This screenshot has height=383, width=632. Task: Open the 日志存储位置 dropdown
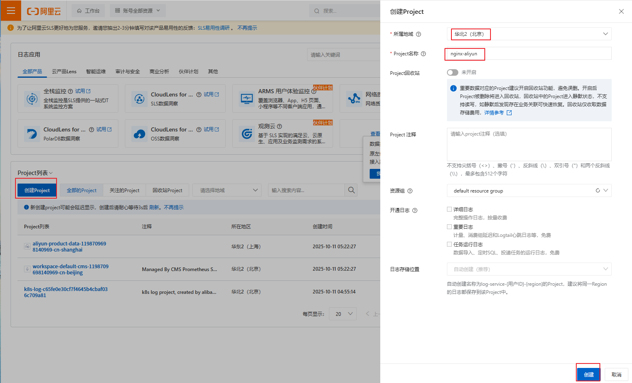(529, 269)
